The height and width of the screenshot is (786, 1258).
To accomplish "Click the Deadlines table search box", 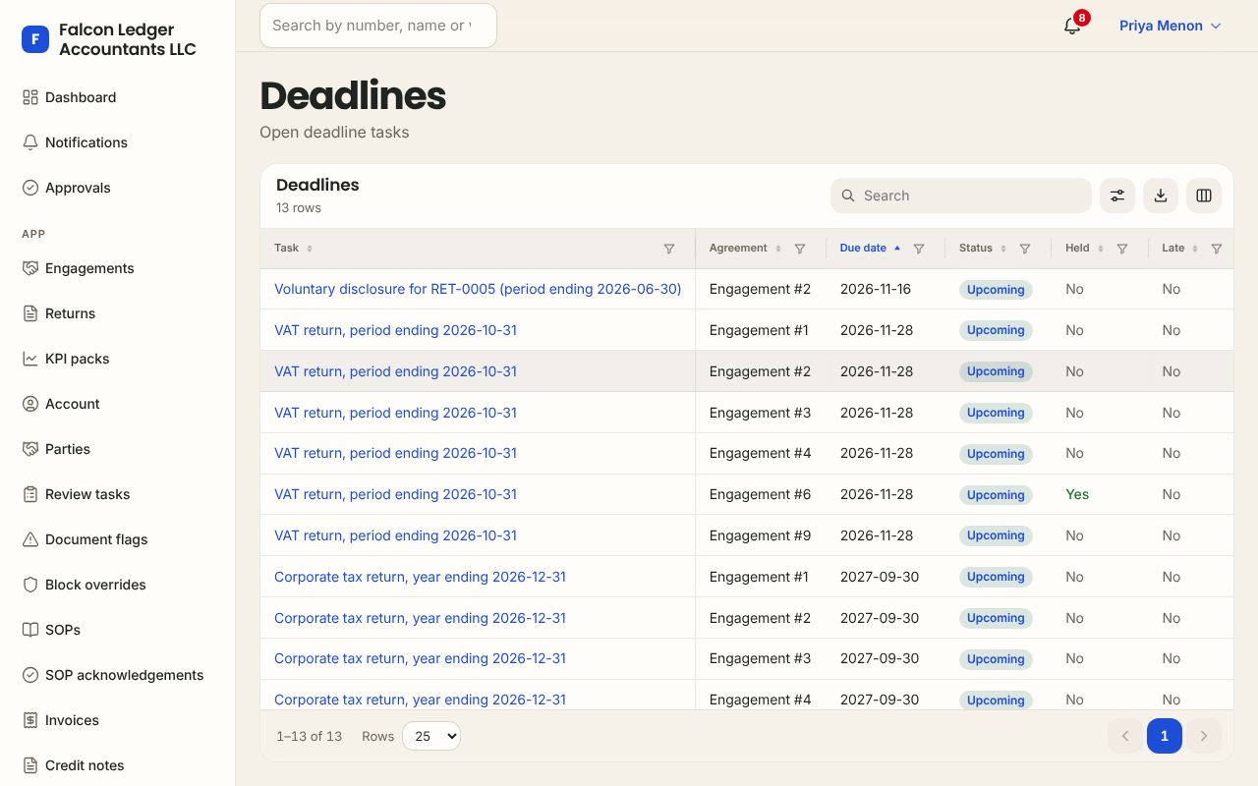I will coord(961,196).
